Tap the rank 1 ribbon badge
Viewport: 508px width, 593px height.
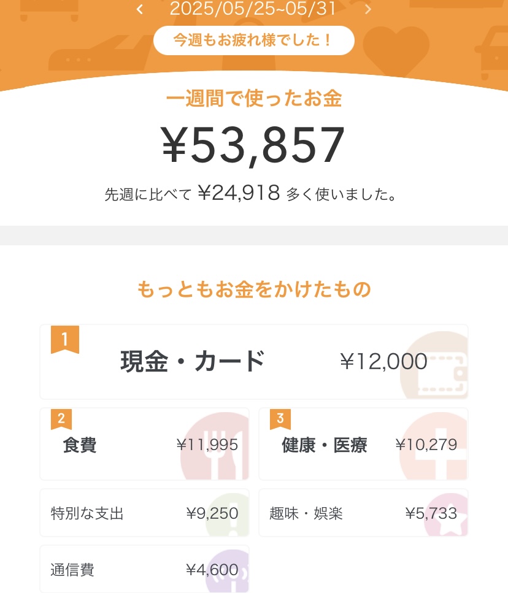pyautogui.click(x=64, y=339)
